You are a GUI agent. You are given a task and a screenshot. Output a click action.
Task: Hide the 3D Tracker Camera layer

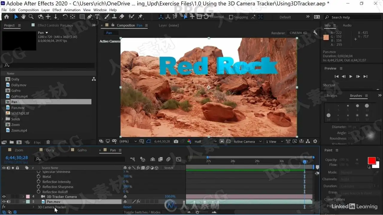point(4,197)
